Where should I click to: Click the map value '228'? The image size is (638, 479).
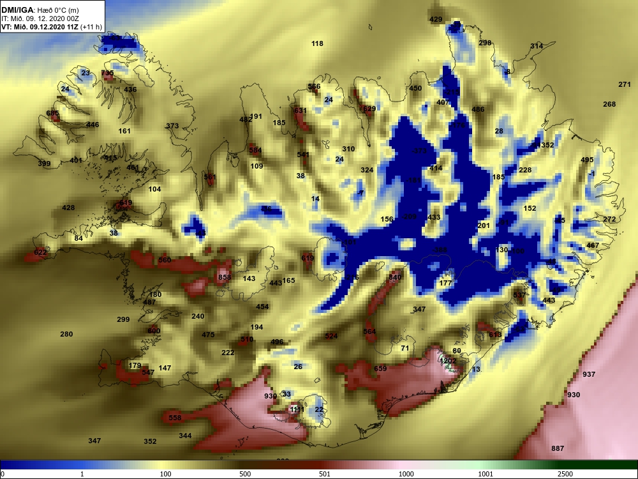[525, 170]
